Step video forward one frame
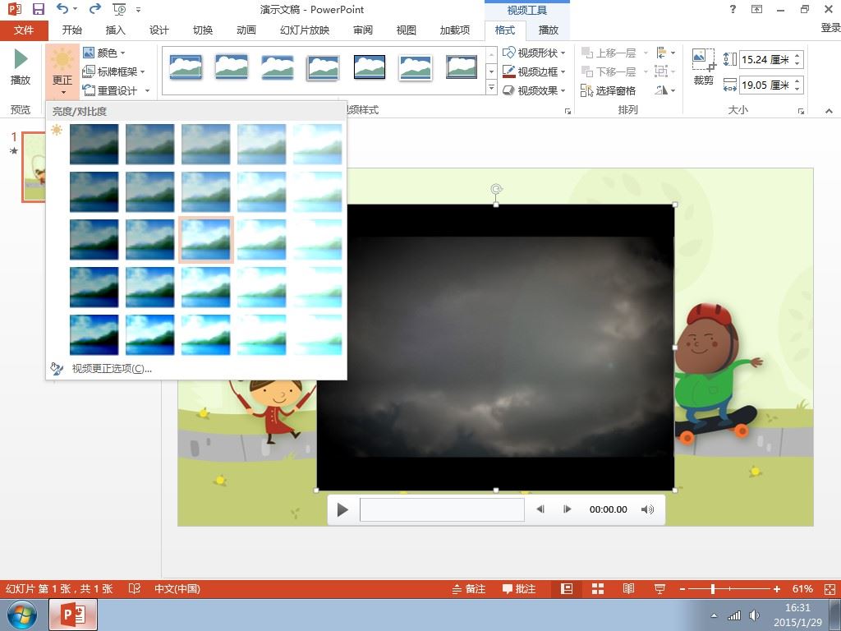841x631 pixels. [x=567, y=509]
